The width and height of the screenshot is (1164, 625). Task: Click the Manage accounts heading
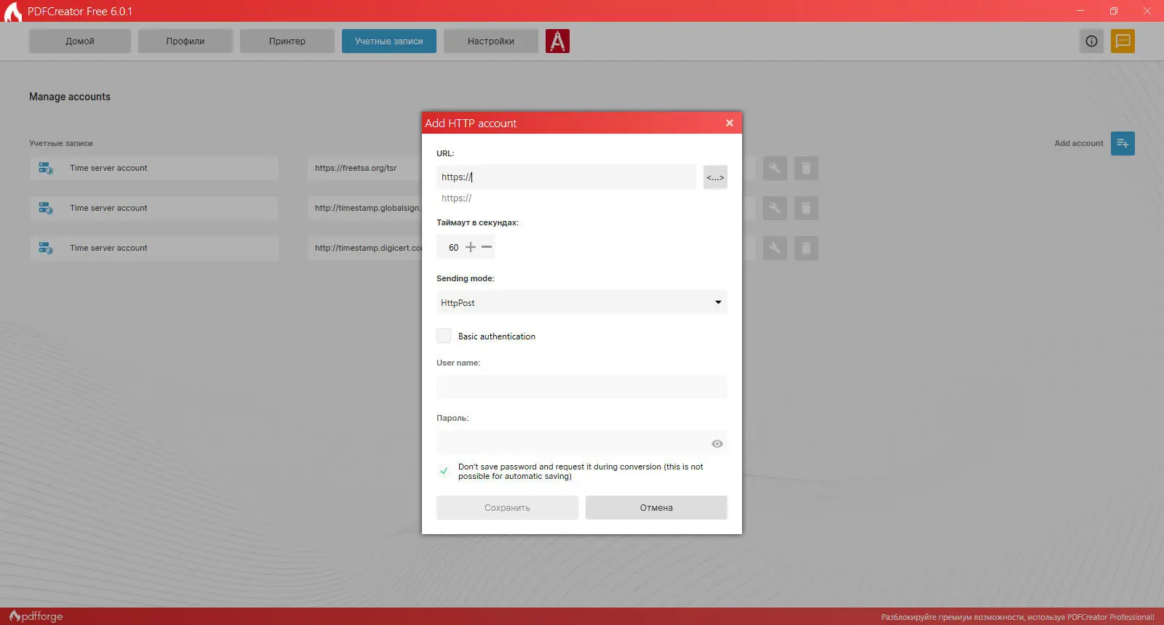coord(70,97)
